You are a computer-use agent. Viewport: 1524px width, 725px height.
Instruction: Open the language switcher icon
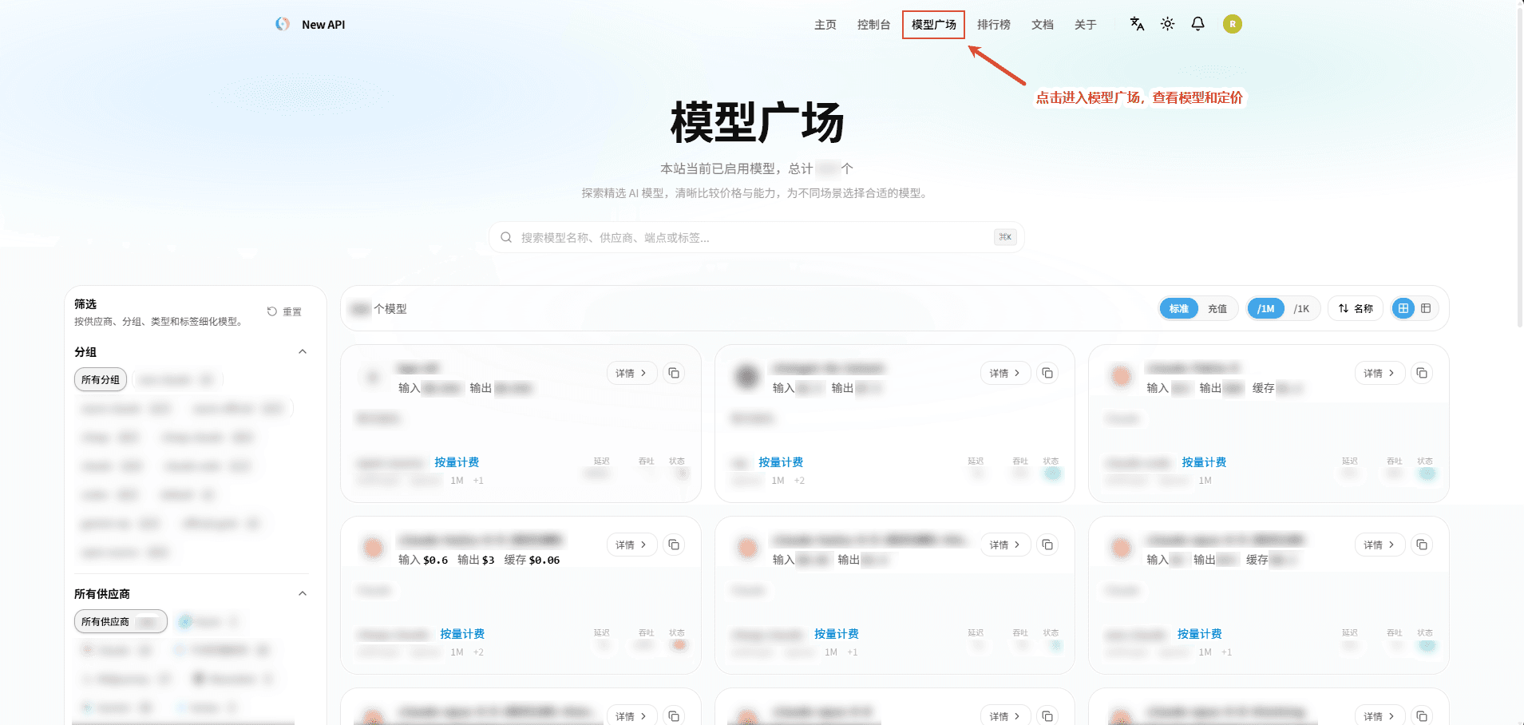pos(1137,24)
